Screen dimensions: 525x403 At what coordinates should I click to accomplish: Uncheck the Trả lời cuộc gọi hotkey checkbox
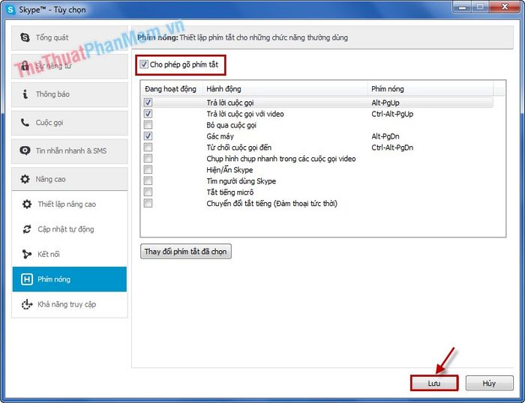[148, 103]
